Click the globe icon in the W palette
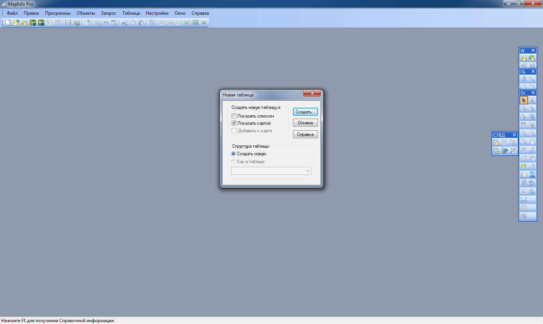The width and height of the screenshot is (543, 324). tap(532, 58)
